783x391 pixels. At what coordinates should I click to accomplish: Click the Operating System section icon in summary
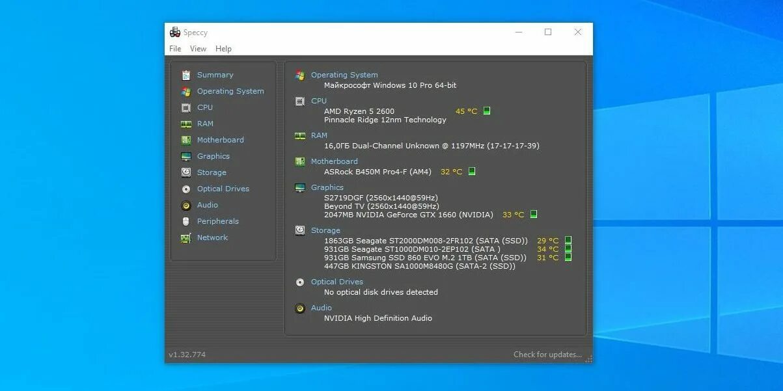click(x=300, y=75)
